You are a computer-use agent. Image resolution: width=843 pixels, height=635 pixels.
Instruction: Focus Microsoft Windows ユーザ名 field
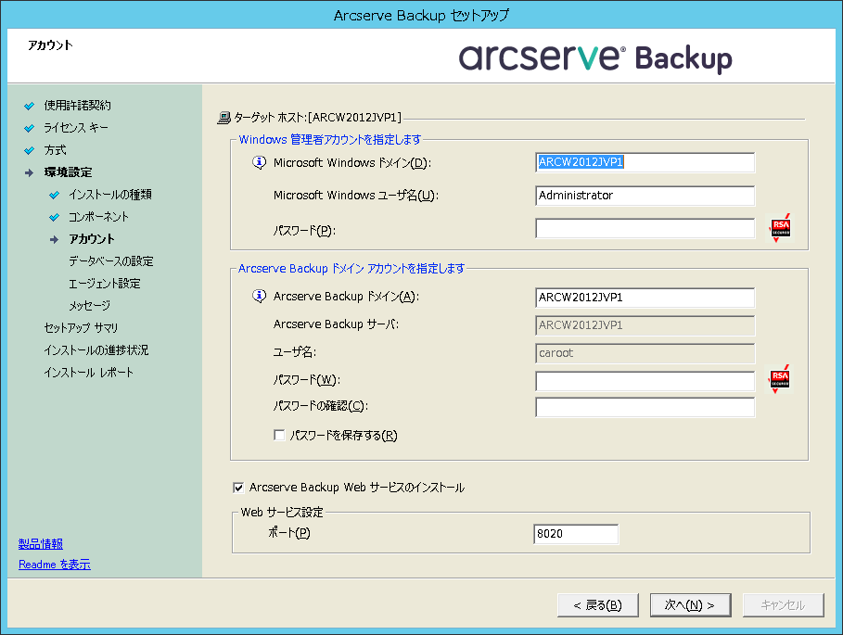point(645,196)
